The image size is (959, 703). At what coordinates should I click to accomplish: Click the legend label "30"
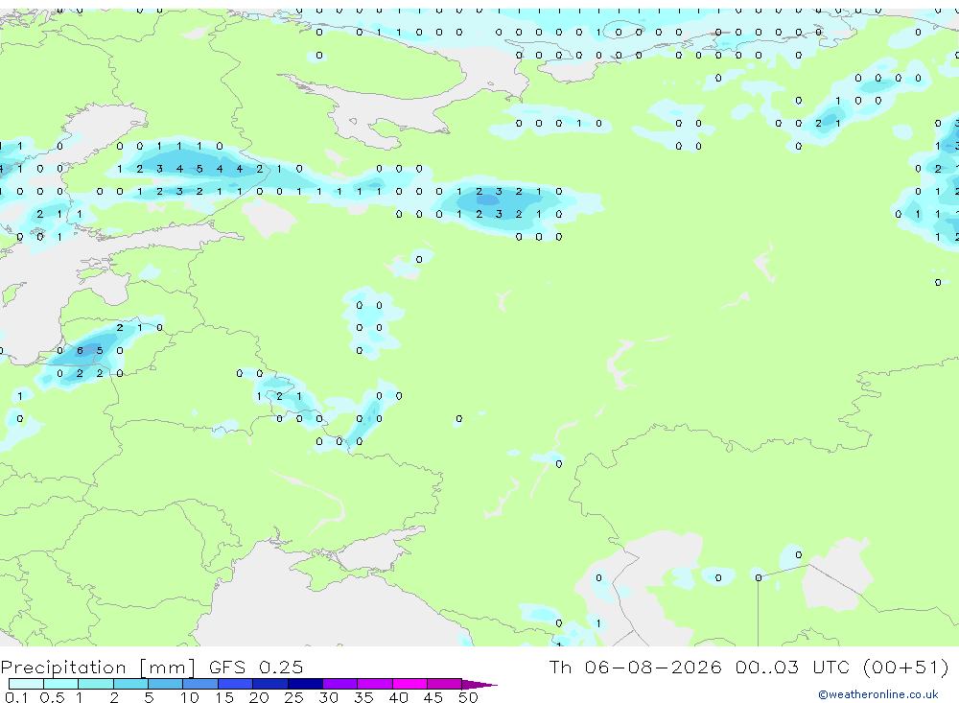click(328, 697)
